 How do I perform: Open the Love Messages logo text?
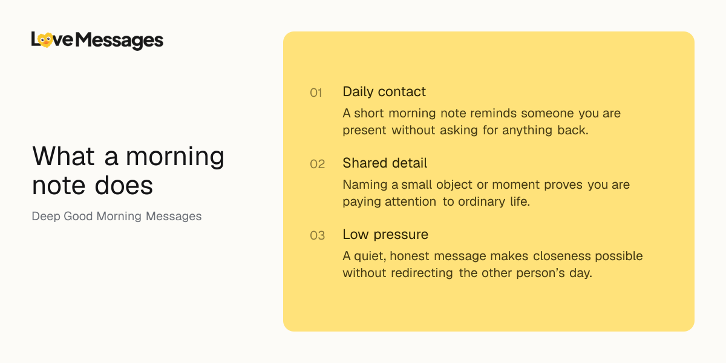click(x=97, y=41)
